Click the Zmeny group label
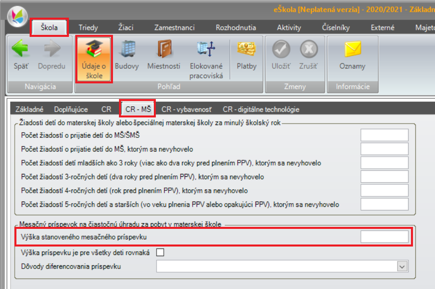 (x=295, y=87)
